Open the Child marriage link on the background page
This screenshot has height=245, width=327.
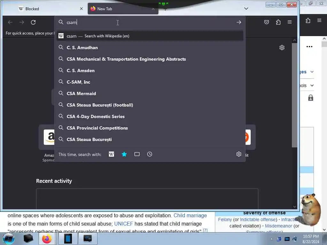click(x=190, y=215)
